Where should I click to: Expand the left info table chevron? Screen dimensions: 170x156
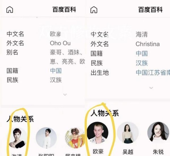coord(65,95)
